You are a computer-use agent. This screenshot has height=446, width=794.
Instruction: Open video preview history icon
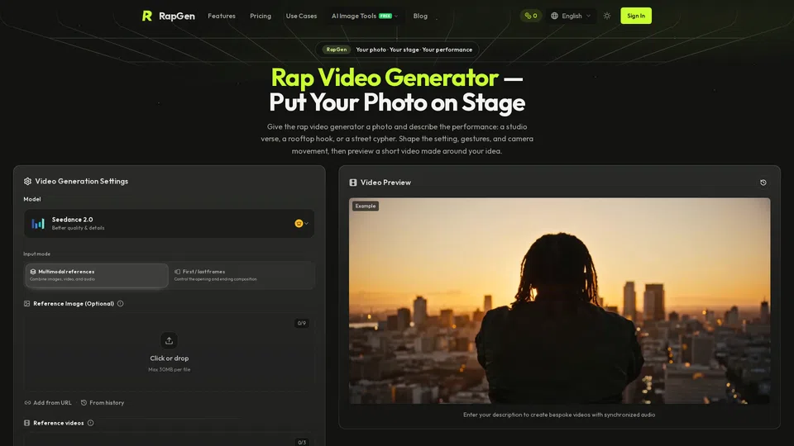[763, 183]
